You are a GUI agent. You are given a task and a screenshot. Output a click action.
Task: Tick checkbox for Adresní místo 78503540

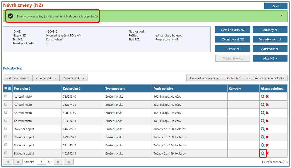pos(6,96)
